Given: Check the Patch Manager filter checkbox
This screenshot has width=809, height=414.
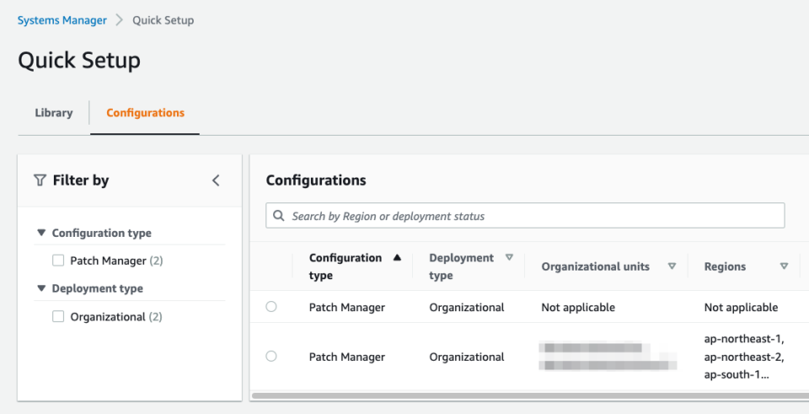Looking at the screenshot, I should [58, 261].
